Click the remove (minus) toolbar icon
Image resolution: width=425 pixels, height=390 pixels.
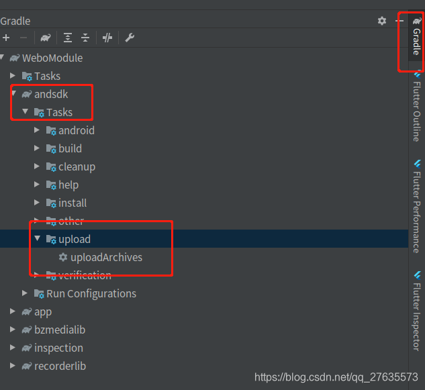[x=23, y=38]
